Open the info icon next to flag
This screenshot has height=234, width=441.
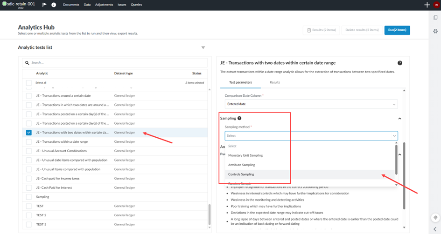tap(54, 5)
